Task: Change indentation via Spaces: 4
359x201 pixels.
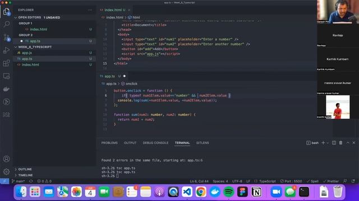Action: [x=220, y=181]
